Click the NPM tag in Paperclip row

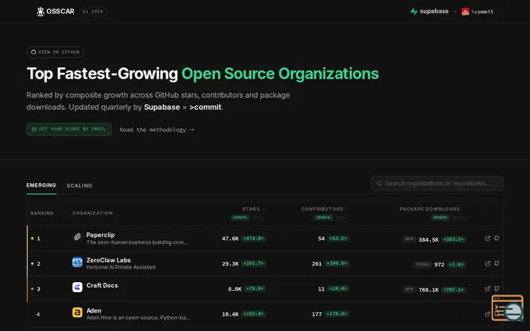point(409,239)
